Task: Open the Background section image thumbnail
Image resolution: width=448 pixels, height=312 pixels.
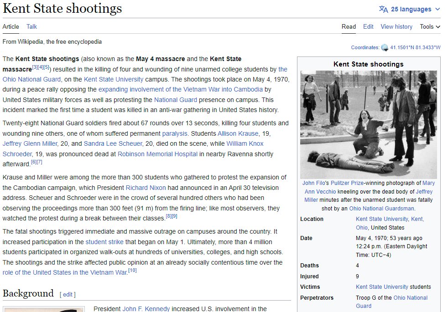Action: coord(44,309)
